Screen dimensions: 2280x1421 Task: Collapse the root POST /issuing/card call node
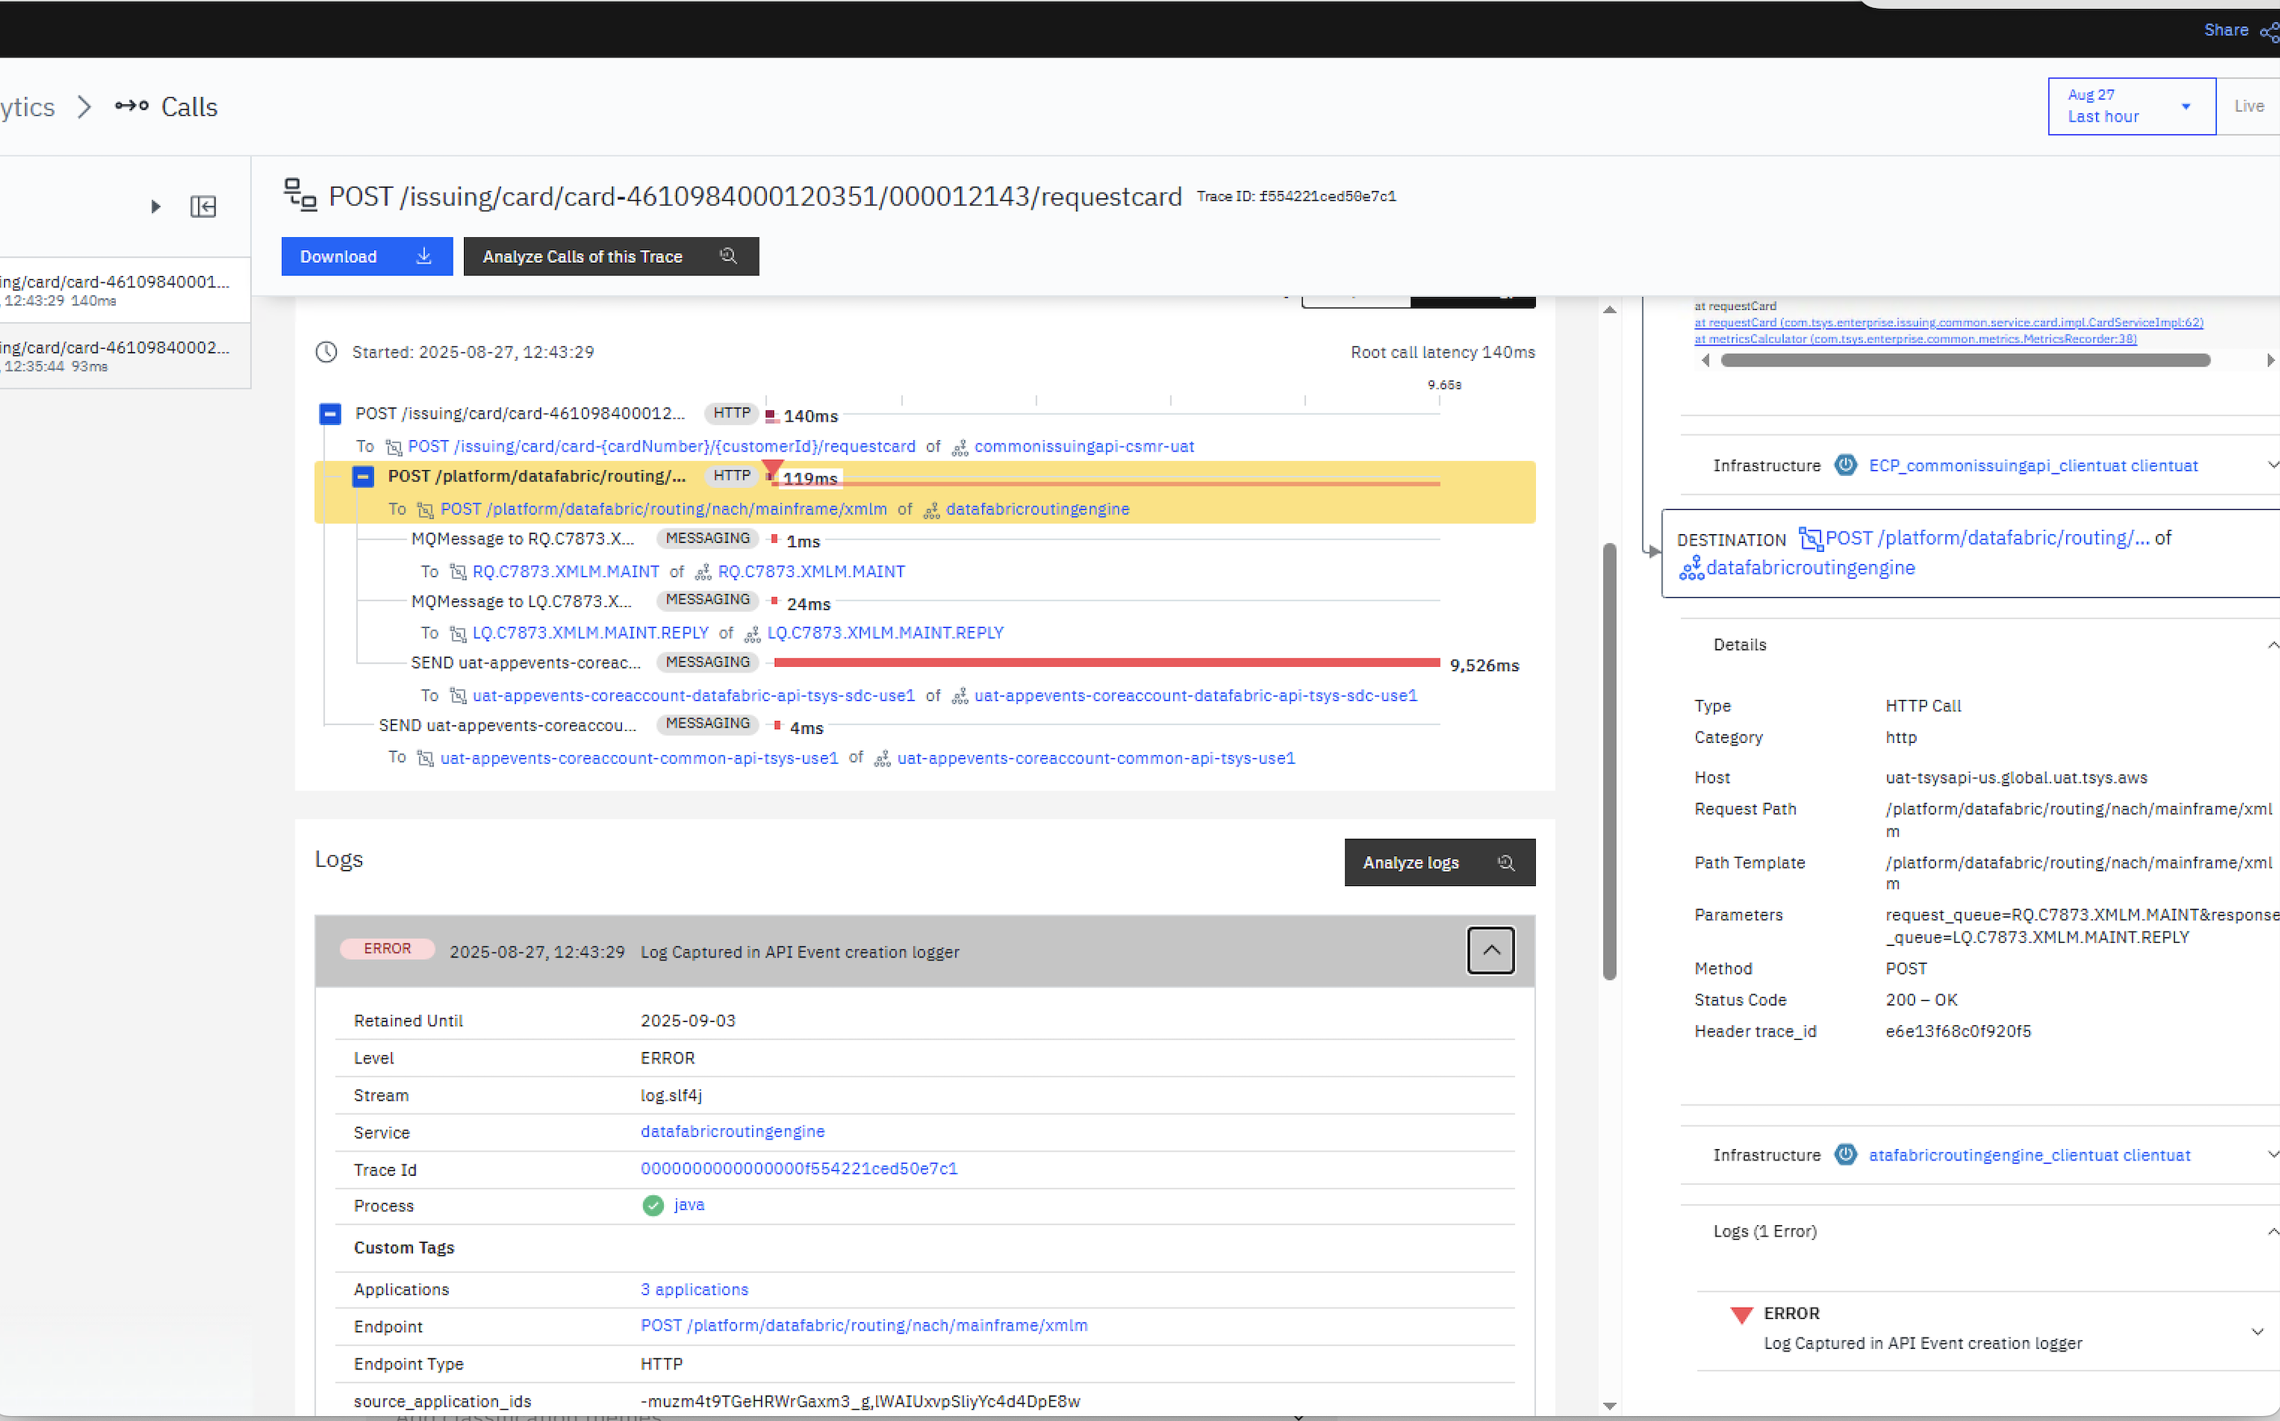330,414
